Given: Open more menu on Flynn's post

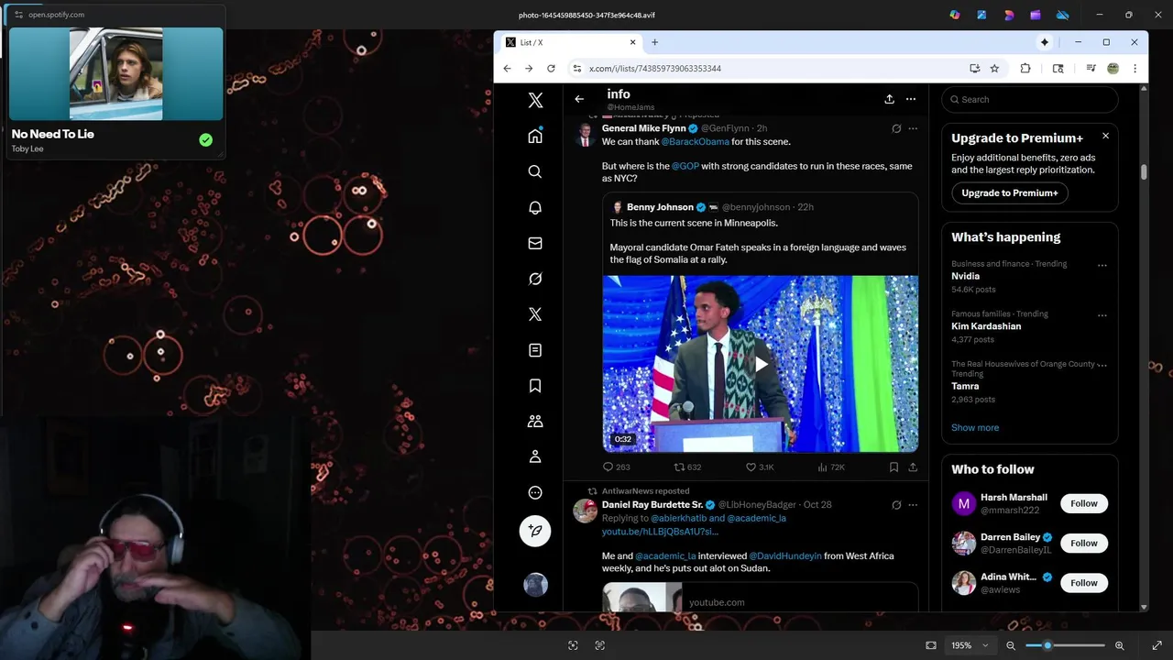Looking at the screenshot, I should (x=913, y=128).
